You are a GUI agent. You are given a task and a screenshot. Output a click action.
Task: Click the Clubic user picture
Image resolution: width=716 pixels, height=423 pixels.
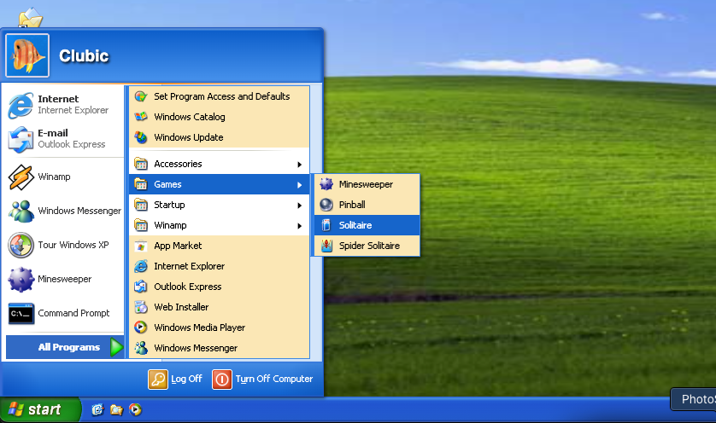[x=27, y=55]
